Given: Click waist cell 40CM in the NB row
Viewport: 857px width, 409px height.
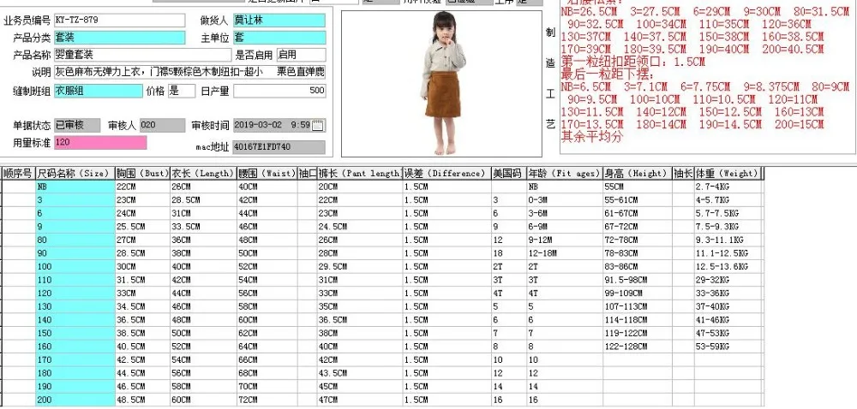Looking at the screenshot, I should [267, 187].
